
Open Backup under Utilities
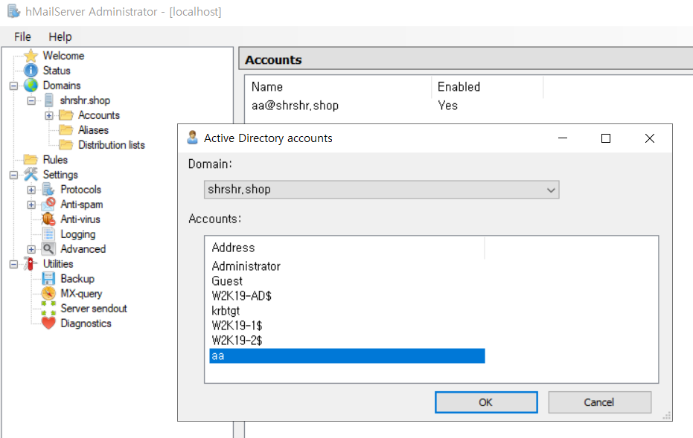tap(77, 279)
